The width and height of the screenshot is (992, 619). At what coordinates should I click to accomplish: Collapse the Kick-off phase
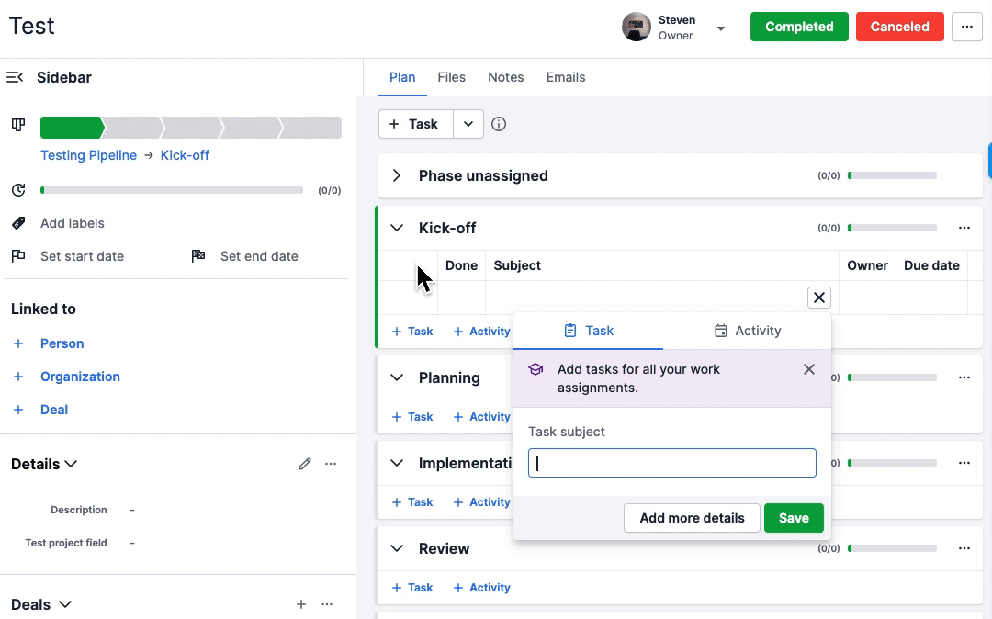coord(396,227)
